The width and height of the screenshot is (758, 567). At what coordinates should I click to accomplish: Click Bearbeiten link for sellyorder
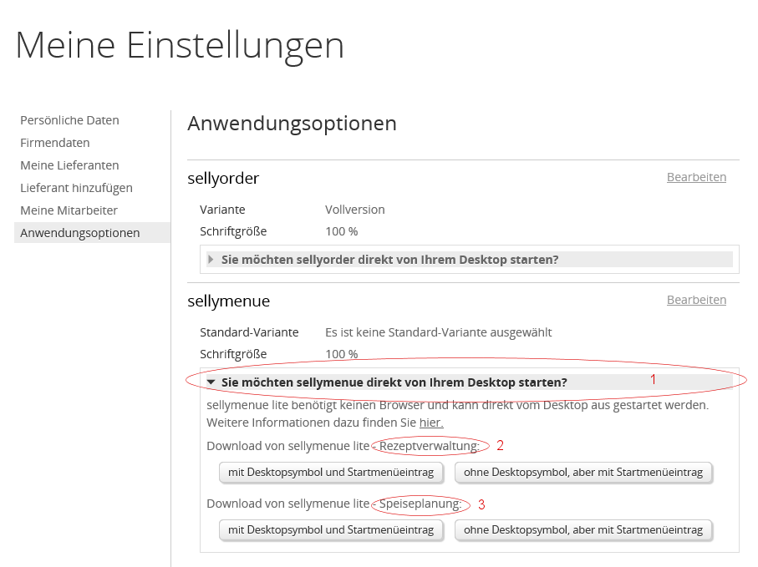697,177
